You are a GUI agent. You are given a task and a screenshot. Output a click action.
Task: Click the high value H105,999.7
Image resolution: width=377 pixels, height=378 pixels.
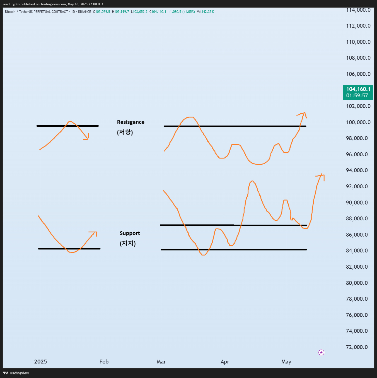120,12
